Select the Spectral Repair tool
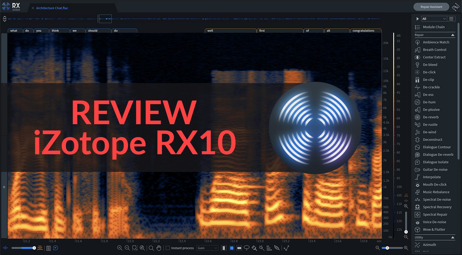The height and width of the screenshot is (255, 462). 434,214
